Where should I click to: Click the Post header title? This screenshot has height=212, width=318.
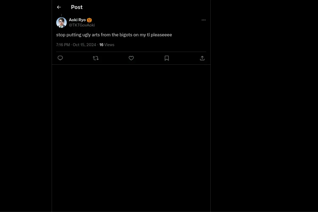[77, 7]
